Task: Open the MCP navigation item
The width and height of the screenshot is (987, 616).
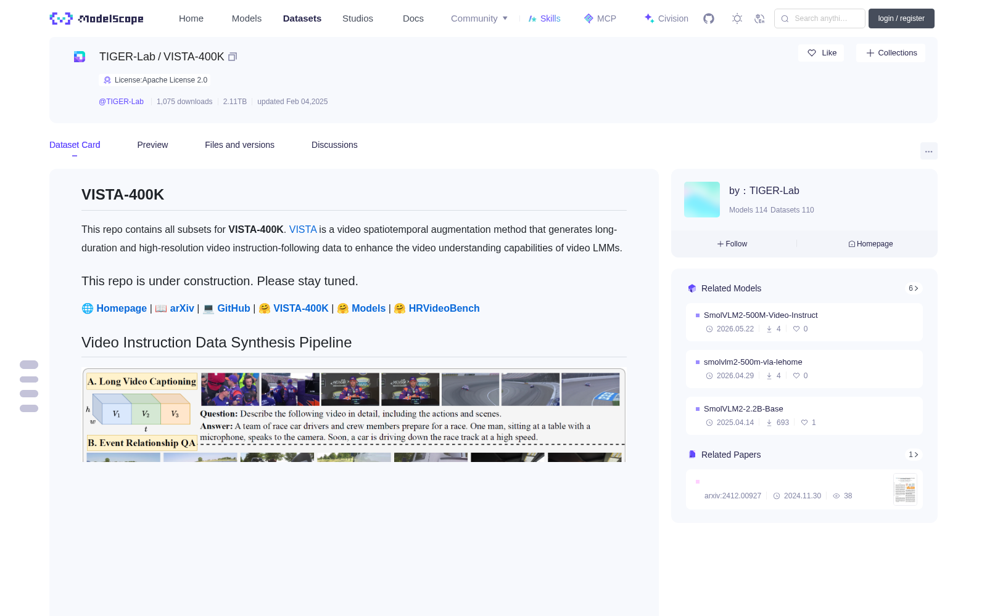Action: point(600,18)
